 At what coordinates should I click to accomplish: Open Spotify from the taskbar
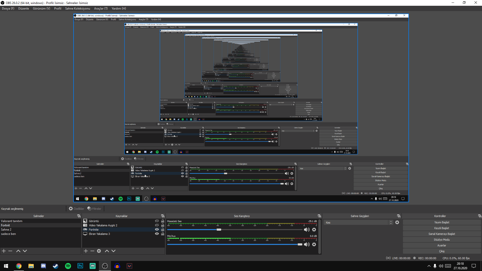[68, 266]
